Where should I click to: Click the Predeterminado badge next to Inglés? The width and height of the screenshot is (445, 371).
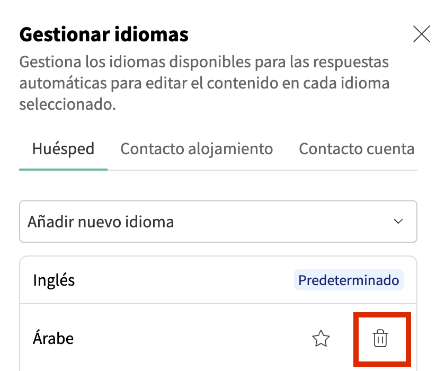coord(349,280)
